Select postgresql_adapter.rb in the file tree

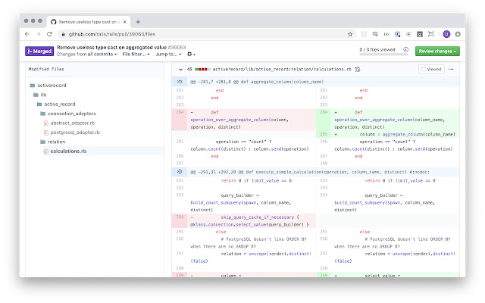click(75, 132)
